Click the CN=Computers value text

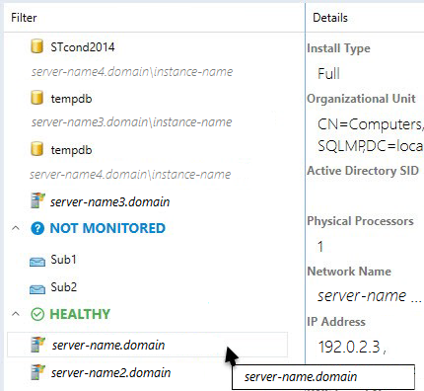[x=371, y=124]
